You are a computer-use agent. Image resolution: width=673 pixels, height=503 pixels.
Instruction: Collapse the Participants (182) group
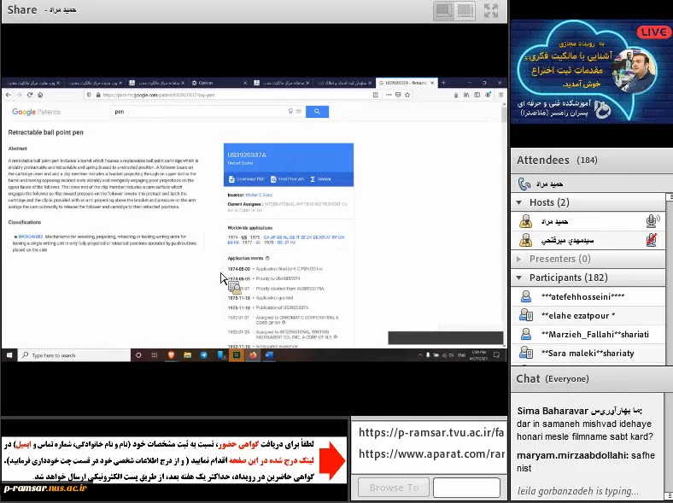(x=519, y=278)
